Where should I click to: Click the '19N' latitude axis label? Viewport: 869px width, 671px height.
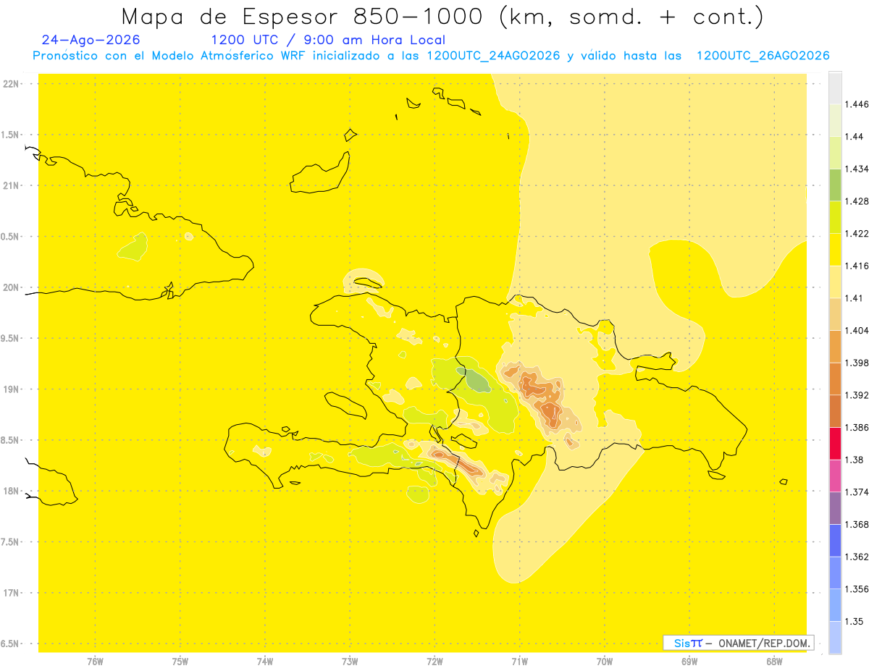click(12, 389)
